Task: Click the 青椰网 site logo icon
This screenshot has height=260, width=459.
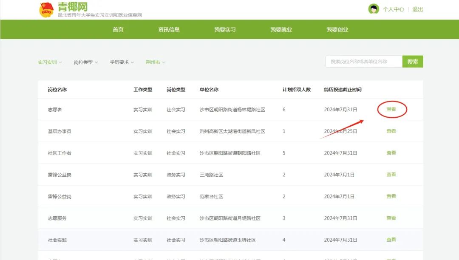Action: [46, 9]
